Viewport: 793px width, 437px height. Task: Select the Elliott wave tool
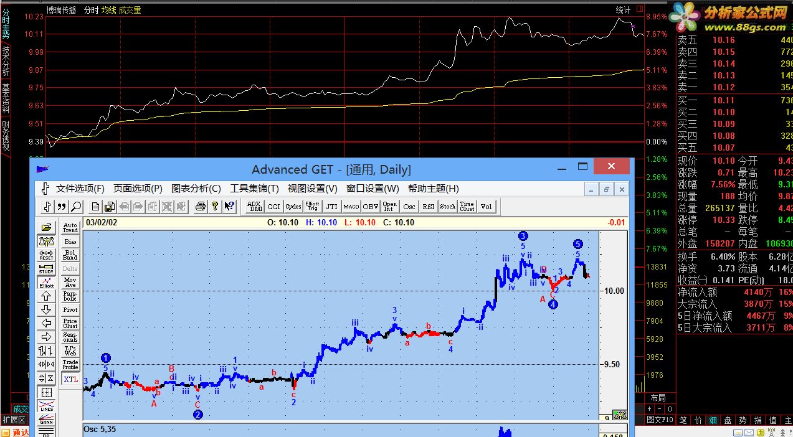47,283
